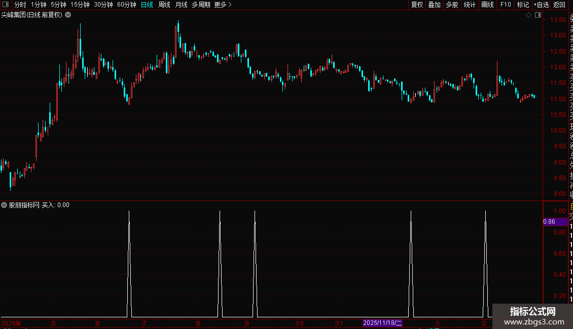This screenshot has width=573, height=329.
Task: Switch to 日线 daily chart
Action: pyautogui.click(x=147, y=5)
